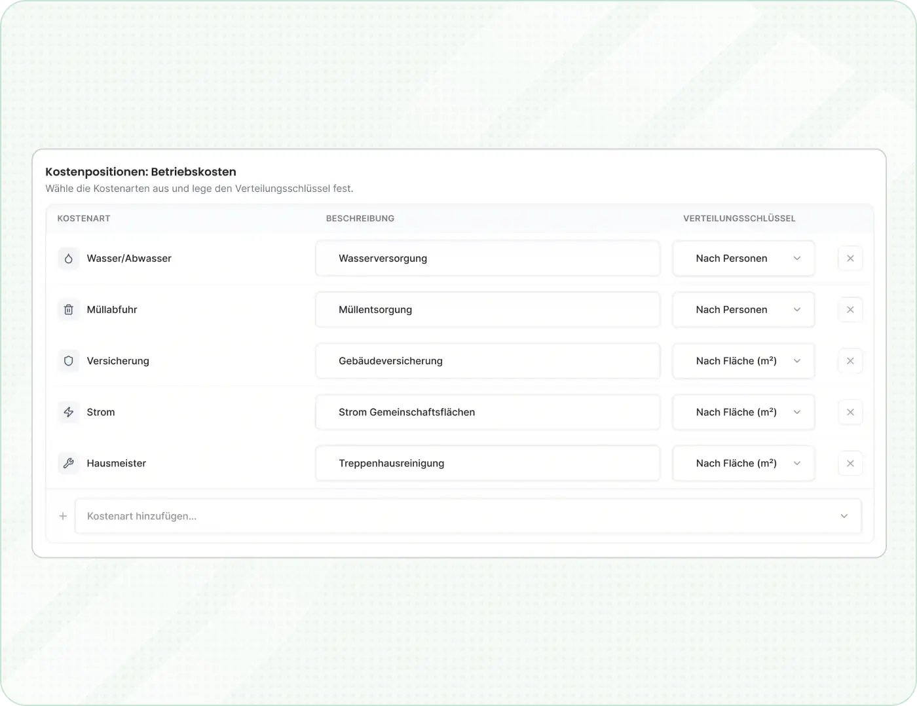The image size is (917, 706).
Task: Expand the distribution key dropdown for Versicherung
Action: coord(743,361)
